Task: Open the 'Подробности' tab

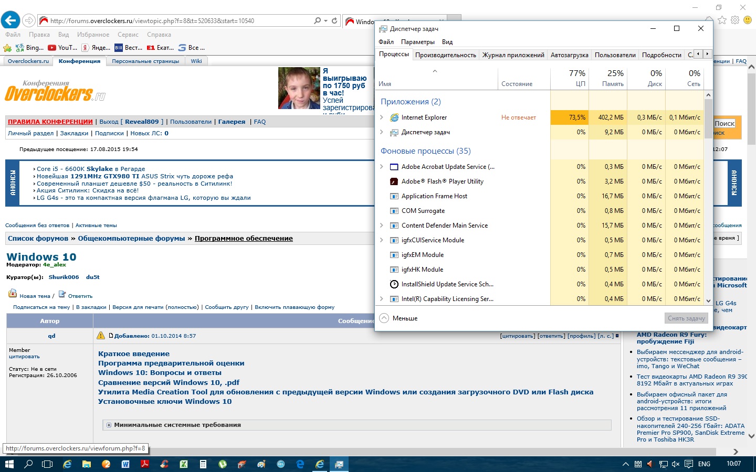Action: pyautogui.click(x=661, y=55)
